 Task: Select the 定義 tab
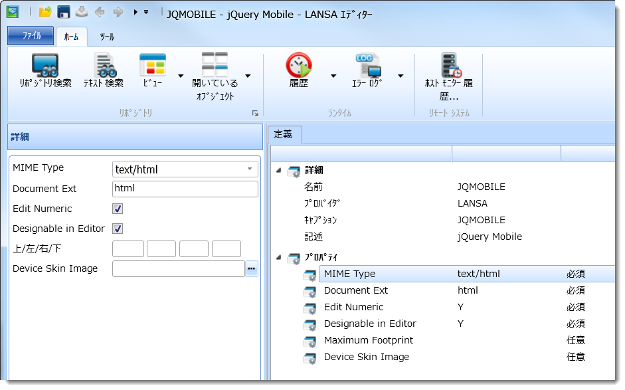(284, 134)
